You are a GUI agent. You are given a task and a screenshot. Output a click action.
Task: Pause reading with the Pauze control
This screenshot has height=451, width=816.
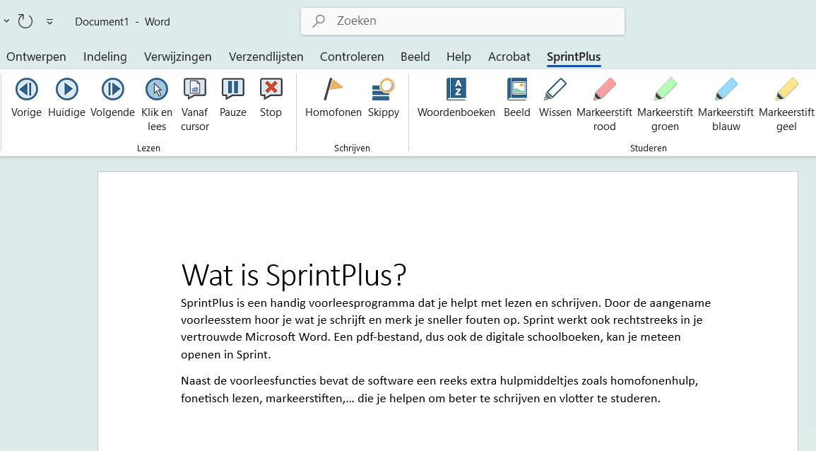click(x=233, y=99)
